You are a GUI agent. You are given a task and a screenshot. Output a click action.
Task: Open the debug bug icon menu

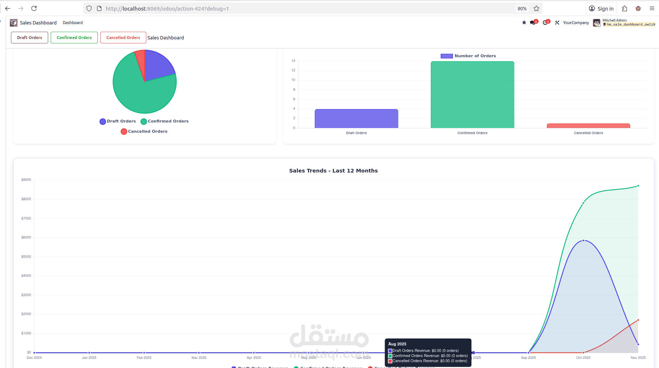click(524, 23)
